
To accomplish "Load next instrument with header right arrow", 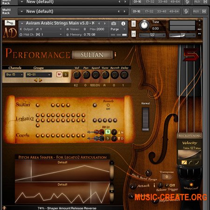I will 105,23.
